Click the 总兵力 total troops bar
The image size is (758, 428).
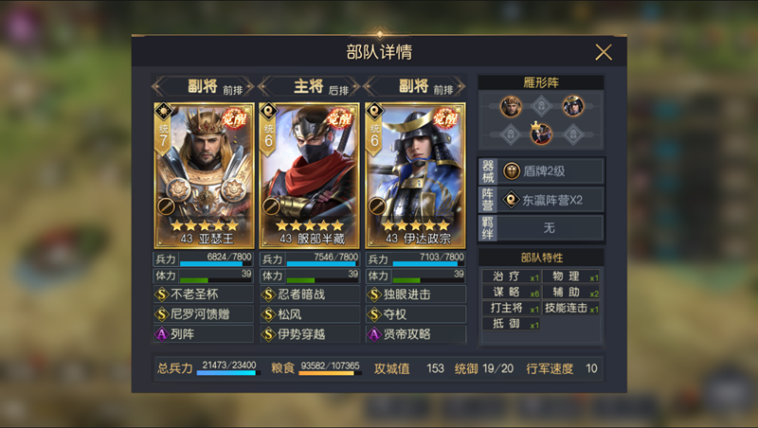tap(226, 372)
